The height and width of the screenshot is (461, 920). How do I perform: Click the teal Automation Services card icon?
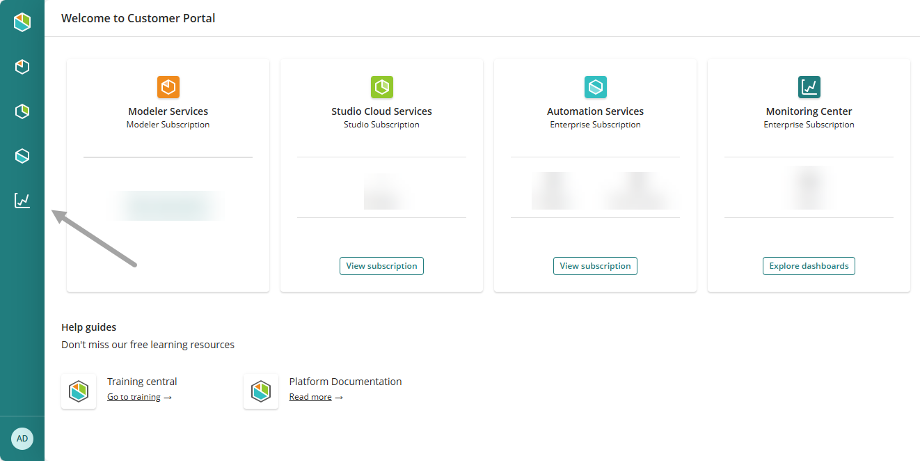click(596, 87)
